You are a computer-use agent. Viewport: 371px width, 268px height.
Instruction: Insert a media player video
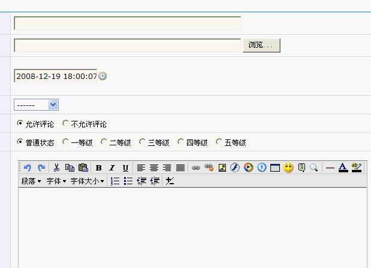249,167
